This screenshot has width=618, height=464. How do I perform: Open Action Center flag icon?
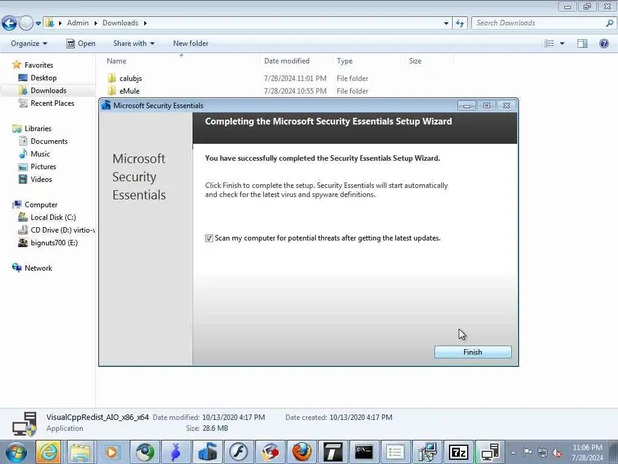527,452
